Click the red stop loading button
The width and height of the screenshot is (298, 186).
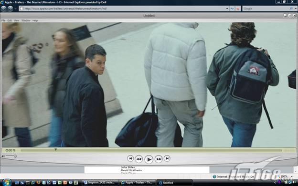tap(238, 9)
